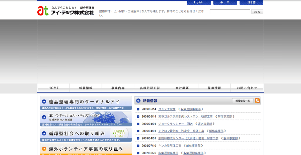The height and width of the screenshot is (155, 301).
Task: Click inside the search input field
Action: coord(230,11)
